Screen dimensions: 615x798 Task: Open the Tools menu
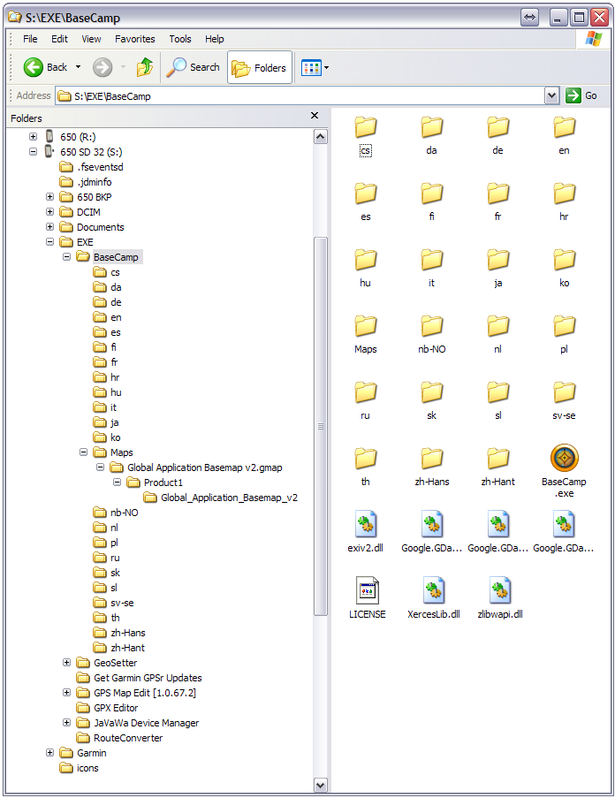(x=180, y=39)
